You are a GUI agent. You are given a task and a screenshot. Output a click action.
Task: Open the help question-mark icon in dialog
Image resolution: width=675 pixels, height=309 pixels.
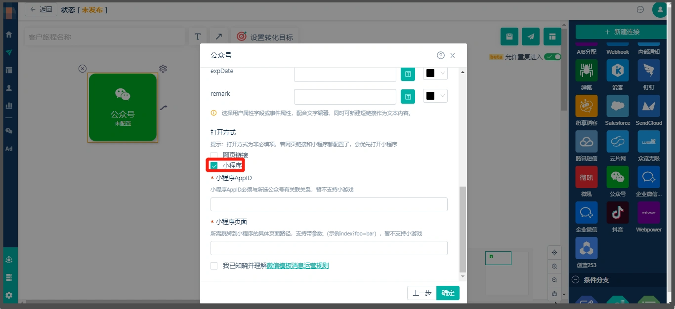click(x=441, y=55)
